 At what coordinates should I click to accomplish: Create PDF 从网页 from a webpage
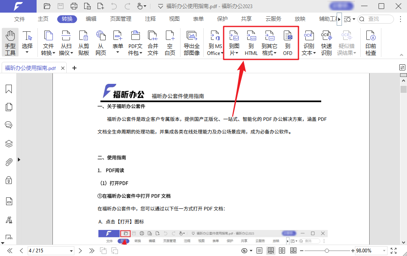(x=101, y=42)
